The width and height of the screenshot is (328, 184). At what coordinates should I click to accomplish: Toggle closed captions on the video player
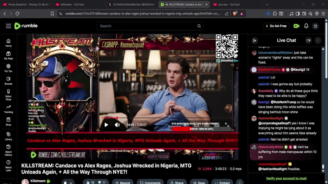click(x=196, y=125)
